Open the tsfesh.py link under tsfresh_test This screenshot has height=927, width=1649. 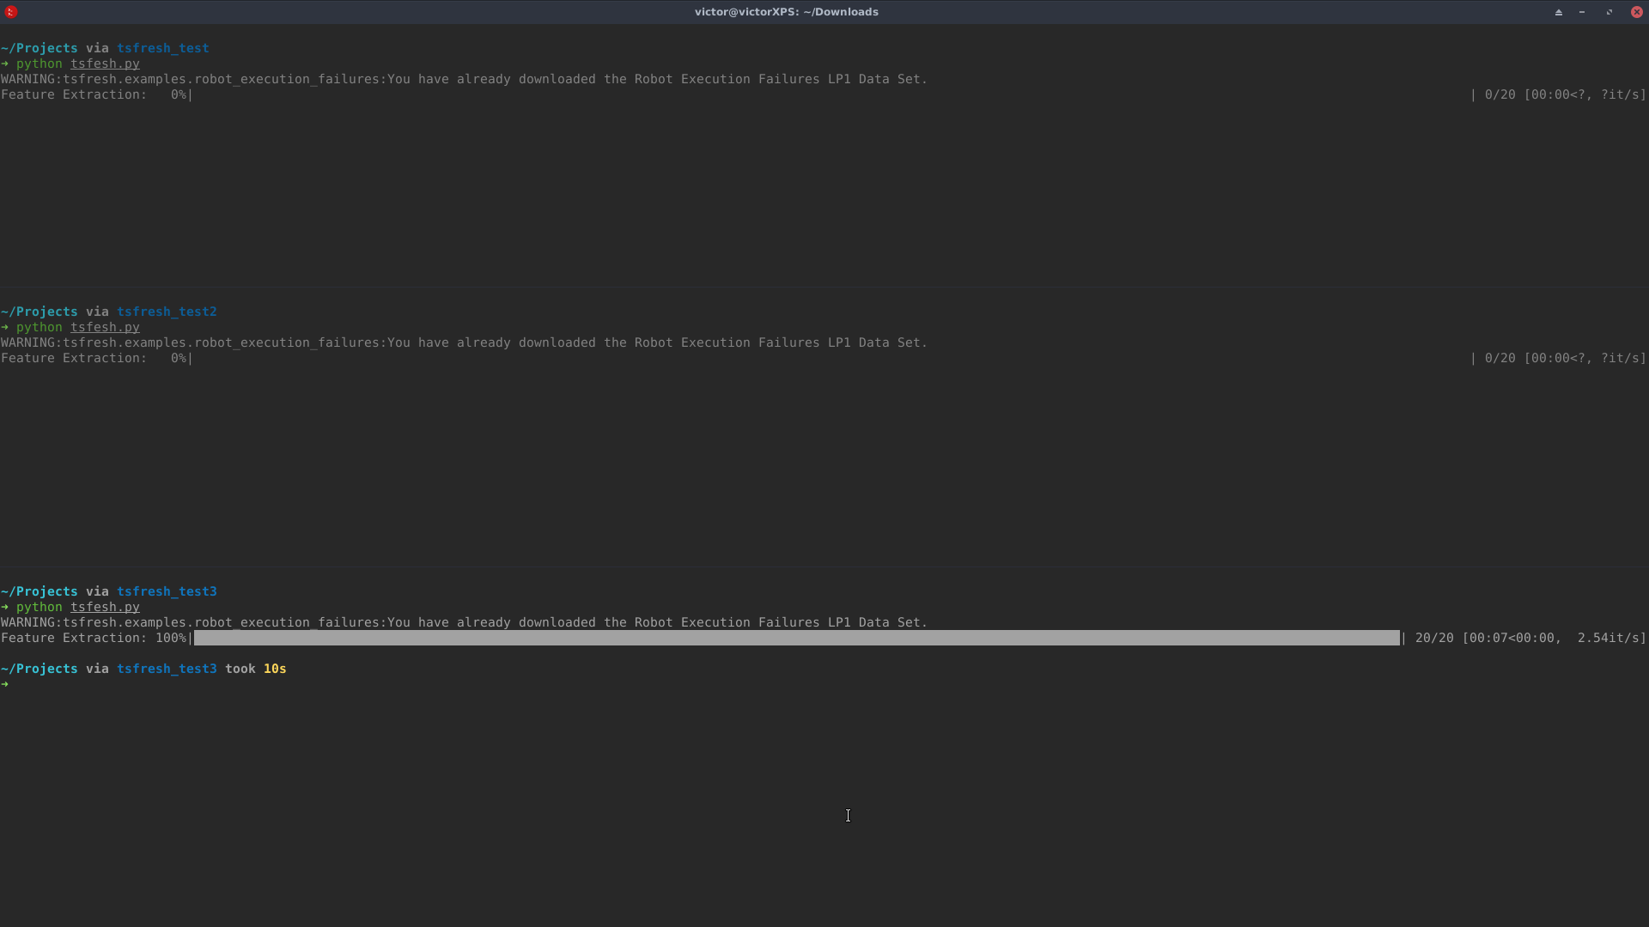pos(105,64)
